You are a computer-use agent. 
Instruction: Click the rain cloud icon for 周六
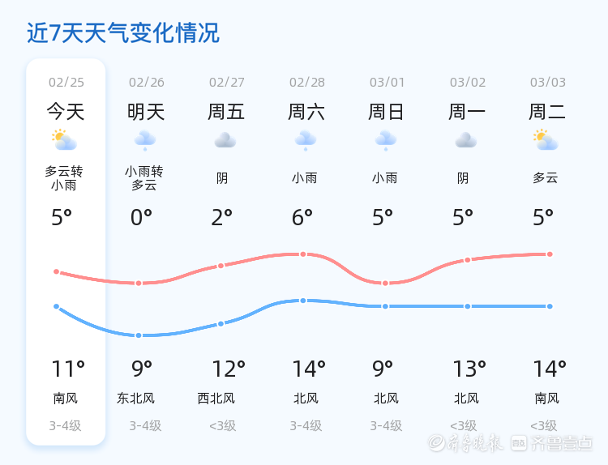tap(306, 140)
